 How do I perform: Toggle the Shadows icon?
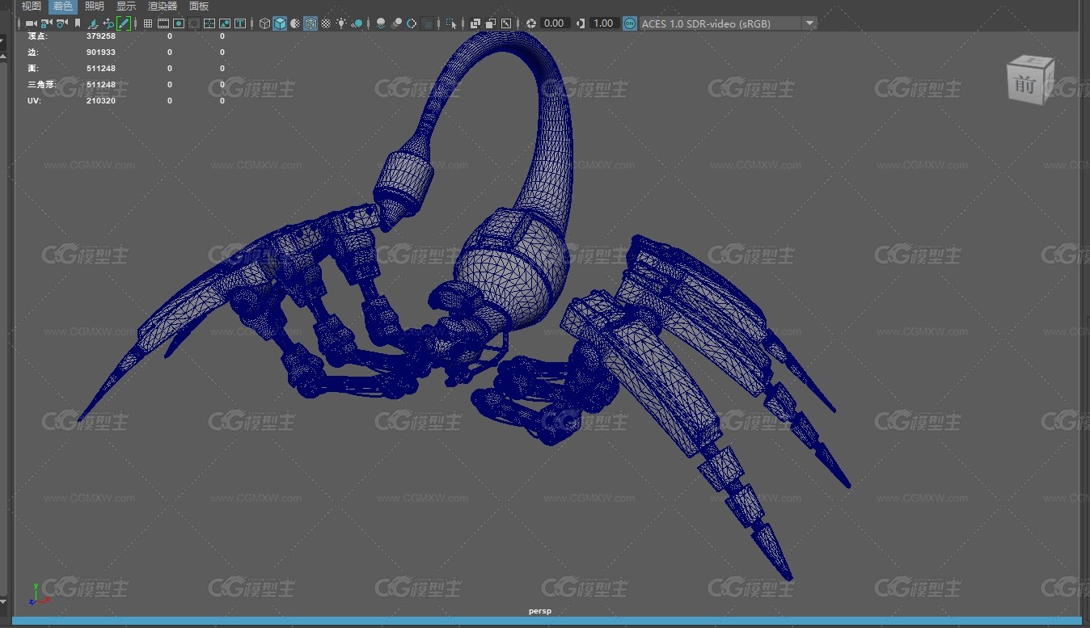click(357, 23)
